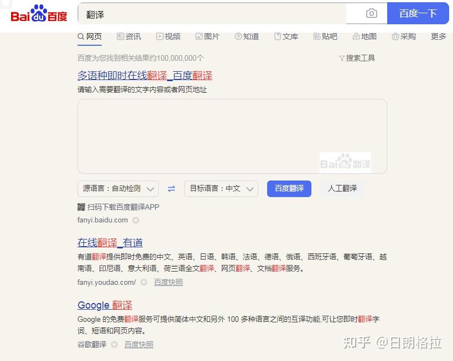Click the Baidu logo
Image resolution: width=453 pixels, height=361 pixels.
(39, 13)
